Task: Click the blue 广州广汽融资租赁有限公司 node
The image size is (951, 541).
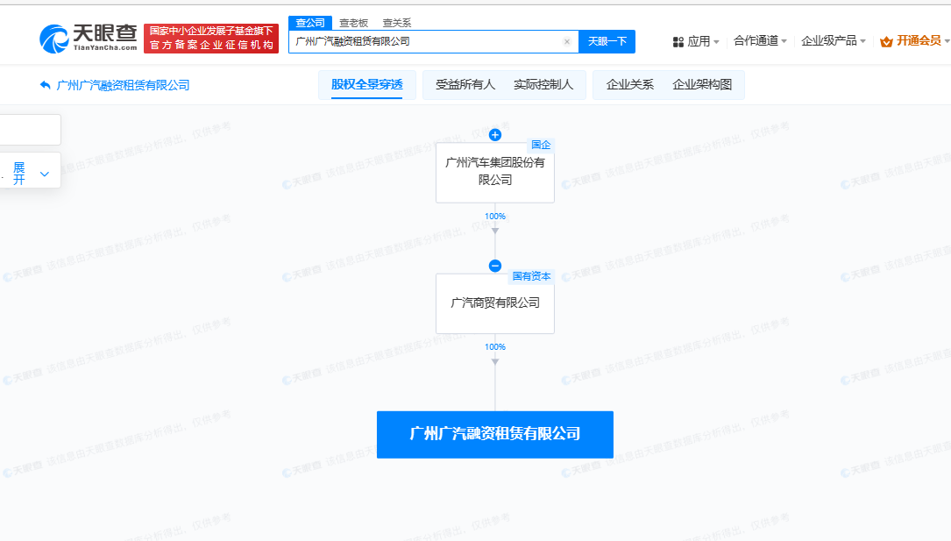Action: click(494, 434)
